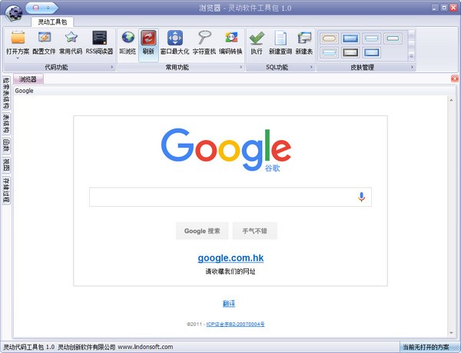This screenshot has height=353, width=461.
Task: Open 编码转换 encoding conversion tool
Action: coord(230,43)
